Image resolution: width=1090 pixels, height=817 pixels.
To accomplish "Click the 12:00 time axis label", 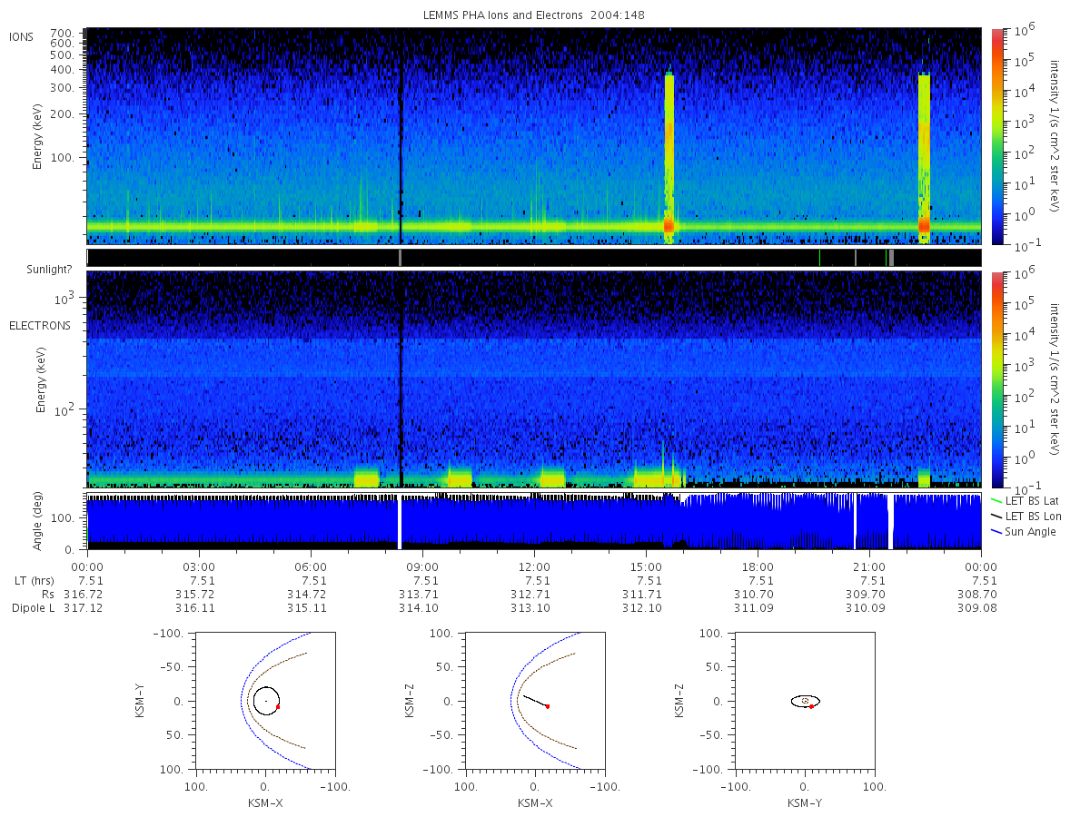I will [x=534, y=566].
